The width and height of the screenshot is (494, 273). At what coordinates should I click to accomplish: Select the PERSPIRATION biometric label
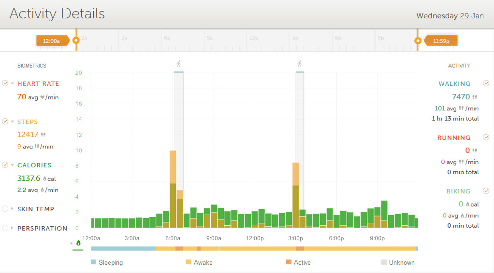[x=42, y=228]
